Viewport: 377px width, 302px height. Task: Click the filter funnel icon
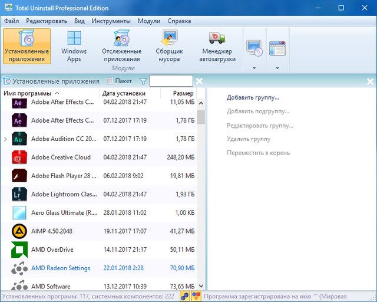(143, 81)
